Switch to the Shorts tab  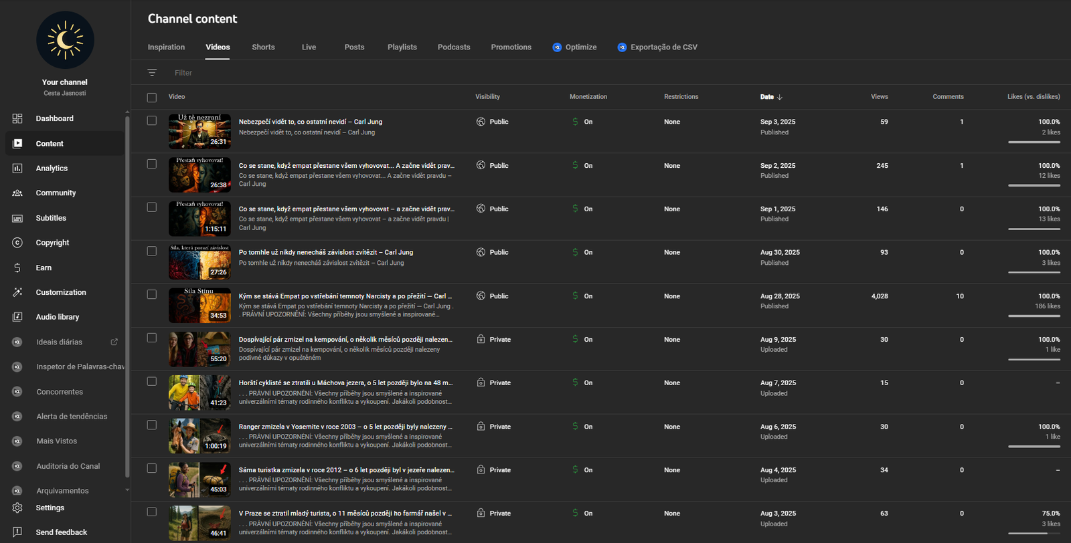[263, 47]
